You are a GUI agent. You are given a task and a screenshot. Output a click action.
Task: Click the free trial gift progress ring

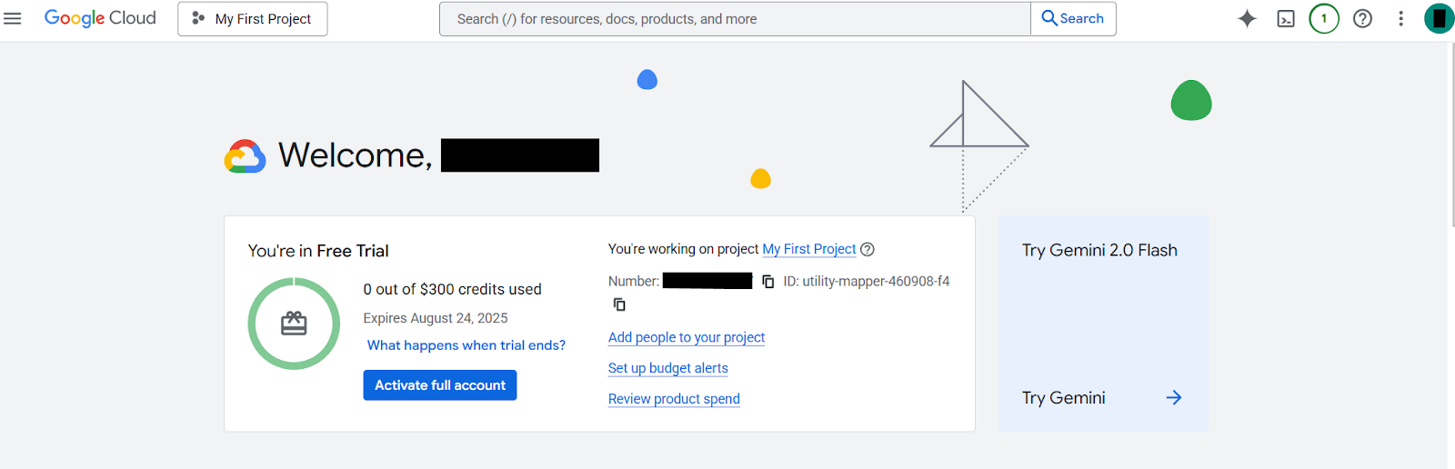click(x=294, y=324)
